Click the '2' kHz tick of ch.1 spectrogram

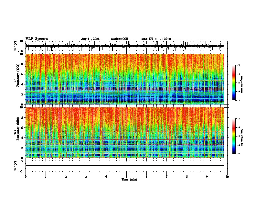pyautogui.click(x=23, y=94)
